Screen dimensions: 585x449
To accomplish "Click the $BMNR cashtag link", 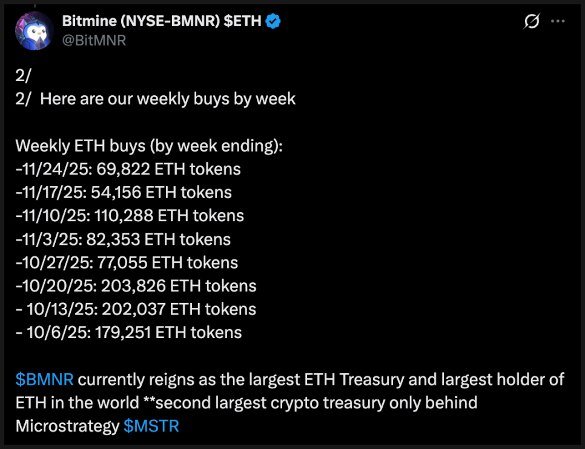I will (x=45, y=380).
